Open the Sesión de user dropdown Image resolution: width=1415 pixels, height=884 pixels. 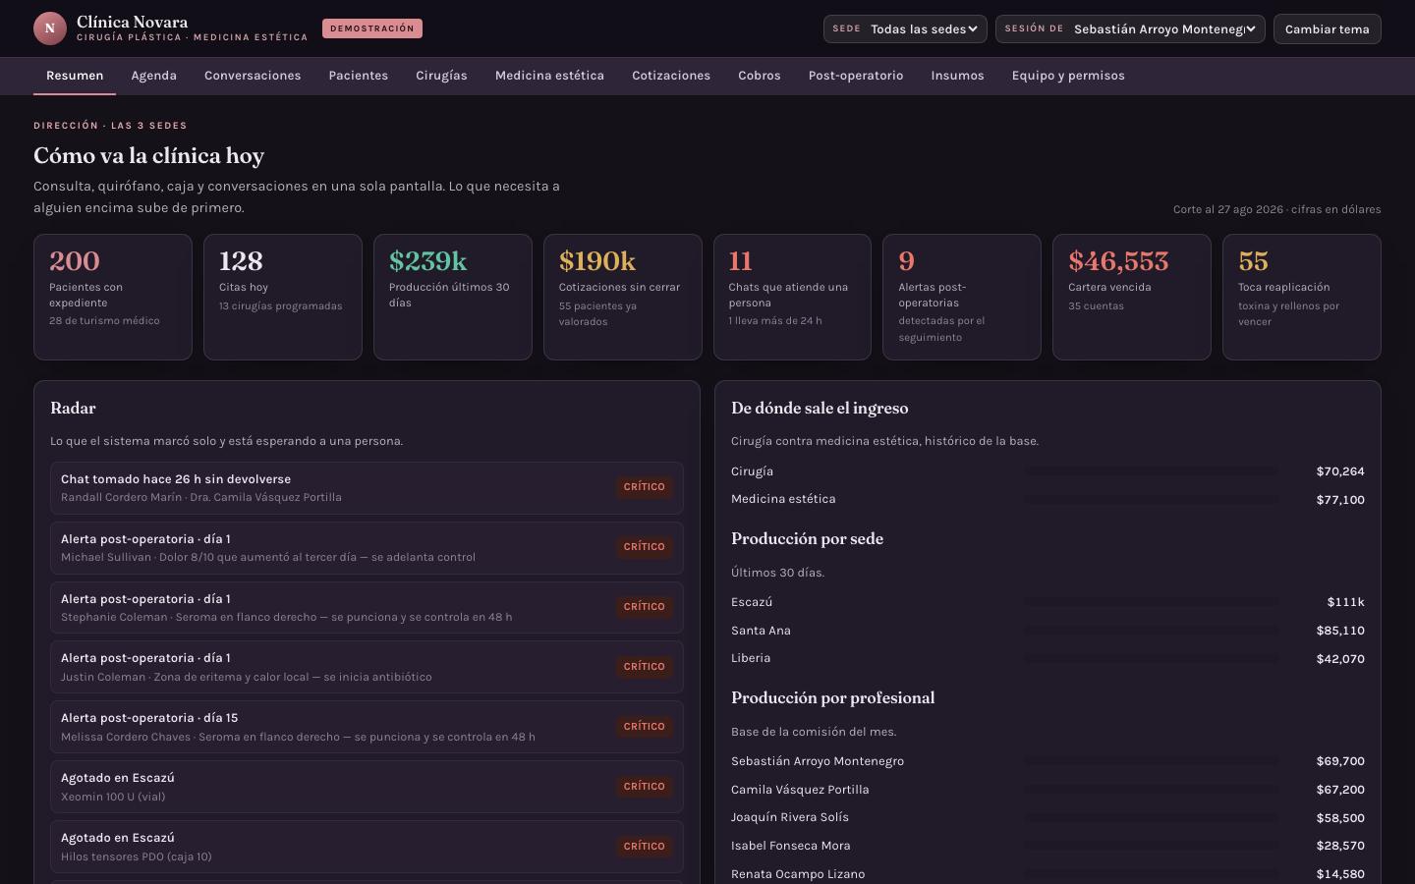[x=1130, y=28]
